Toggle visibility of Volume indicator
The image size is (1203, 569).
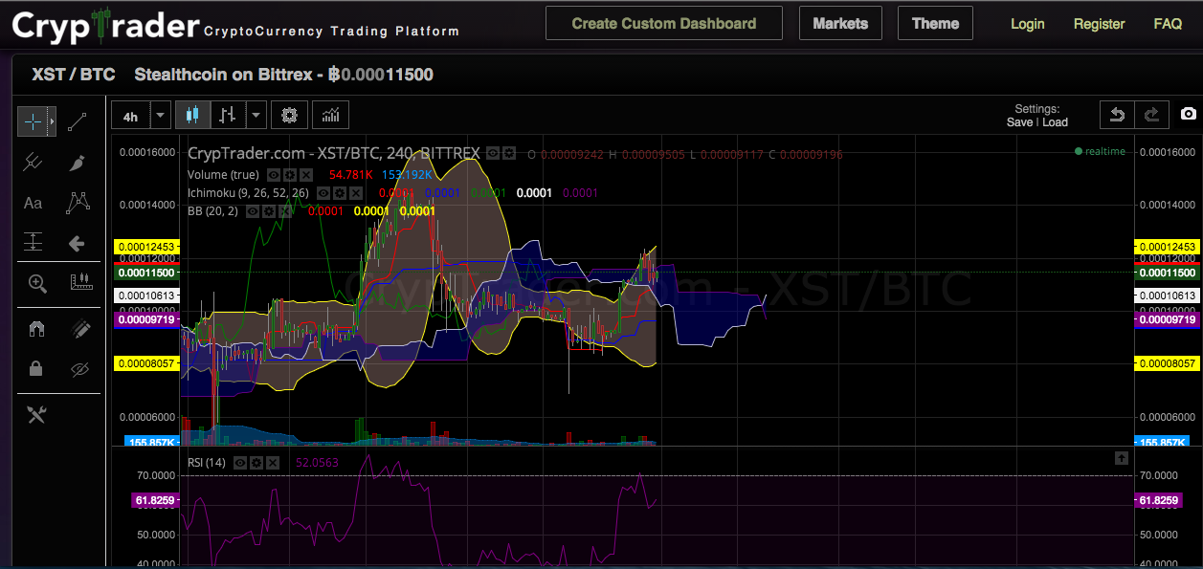(273, 175)
